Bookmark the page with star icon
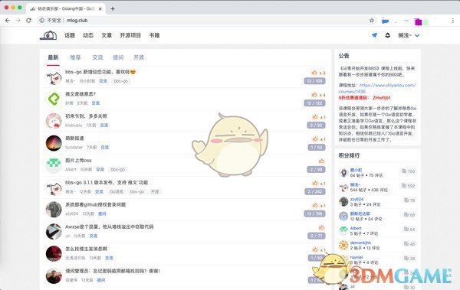The width and height of the screenshot is (460, 290). click(x=372, y=20)
